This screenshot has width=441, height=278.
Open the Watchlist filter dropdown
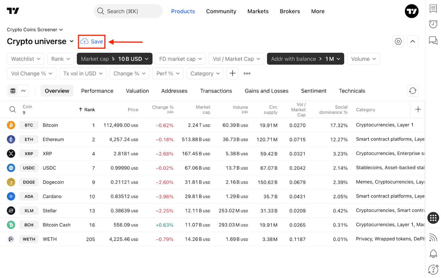coord(26,59)
